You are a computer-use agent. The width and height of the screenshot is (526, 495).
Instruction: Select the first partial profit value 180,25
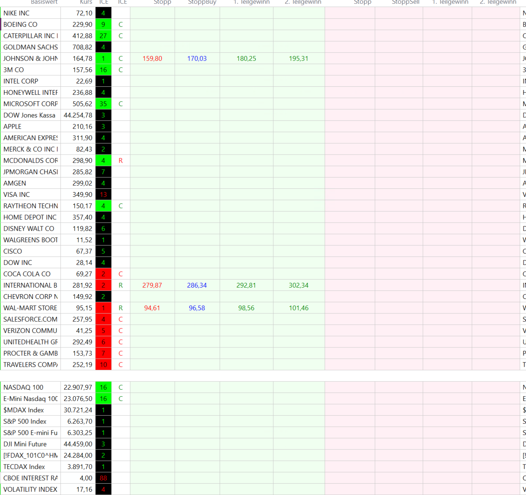point(246,58)
